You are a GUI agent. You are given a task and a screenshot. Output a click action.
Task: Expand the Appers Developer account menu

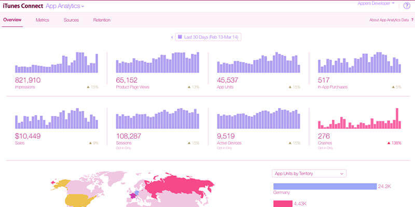click(x=376, y=4)
